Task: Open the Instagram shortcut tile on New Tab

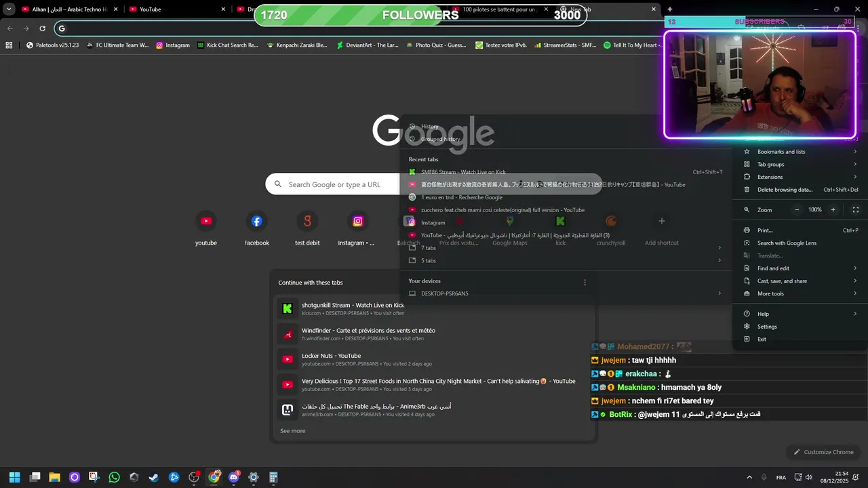Action: point(357,228)
